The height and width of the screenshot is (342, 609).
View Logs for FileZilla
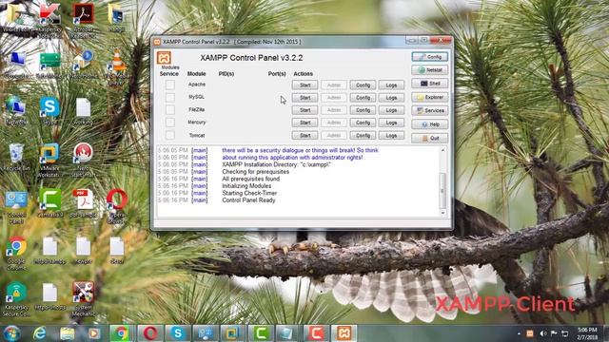391,110
